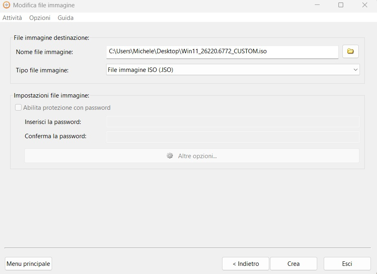Open the Tipo file immagine combo box
The image size is (377, 274).
(228, 70)
